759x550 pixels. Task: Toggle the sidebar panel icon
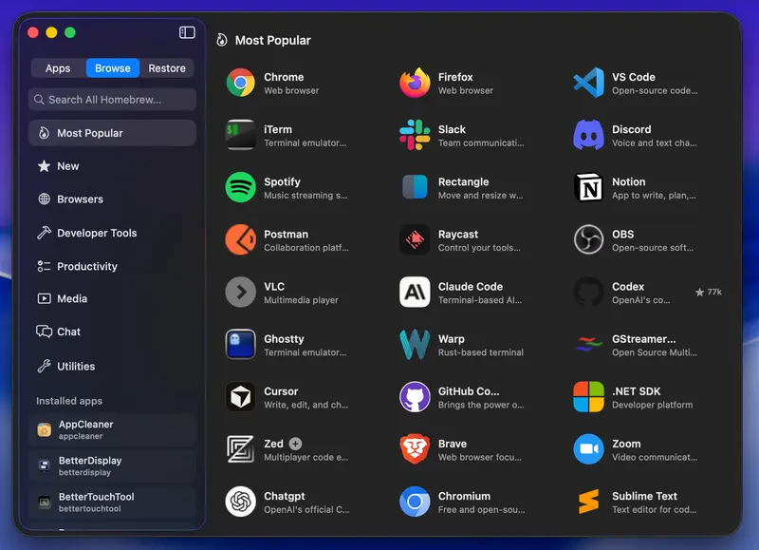pyautogui.click(x=187, y=32)
